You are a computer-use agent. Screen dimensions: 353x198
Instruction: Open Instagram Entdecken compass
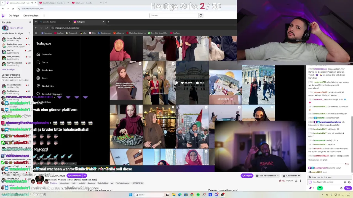click(x=38, y=70)
